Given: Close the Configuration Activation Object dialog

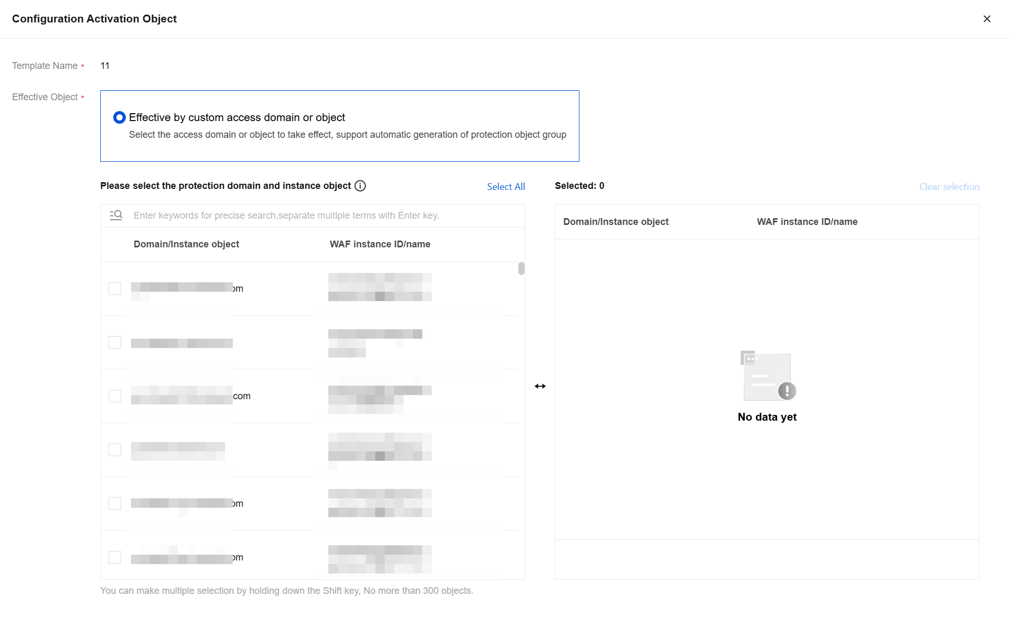Looking at the screenshot, I should 987,19.
